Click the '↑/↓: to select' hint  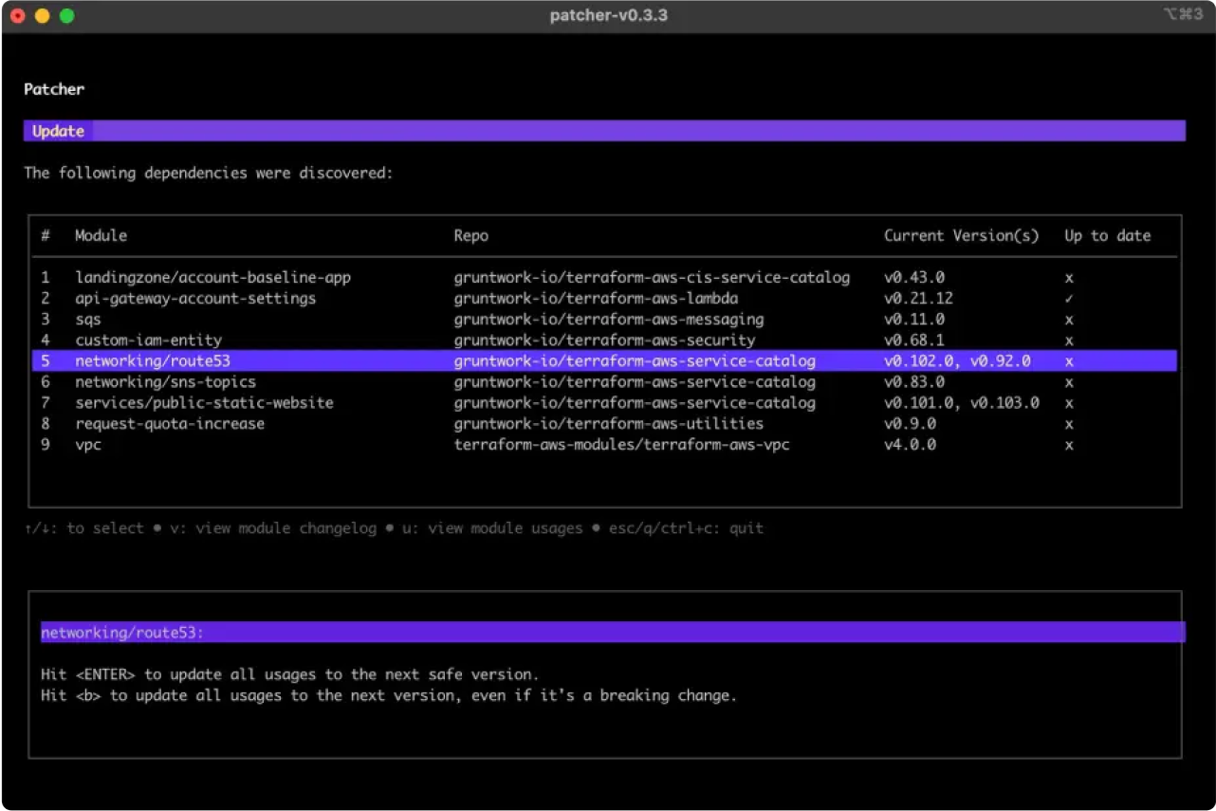(x=83, y=528)
